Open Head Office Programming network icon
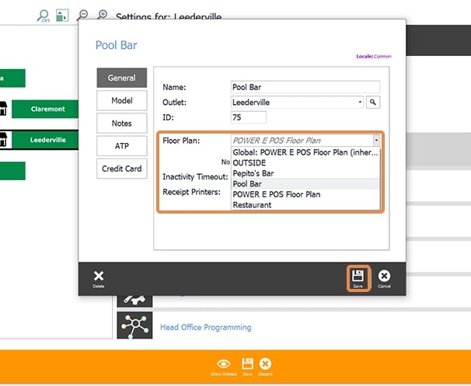Viewport: 471px width, 386px height. (x=134, y=325)
